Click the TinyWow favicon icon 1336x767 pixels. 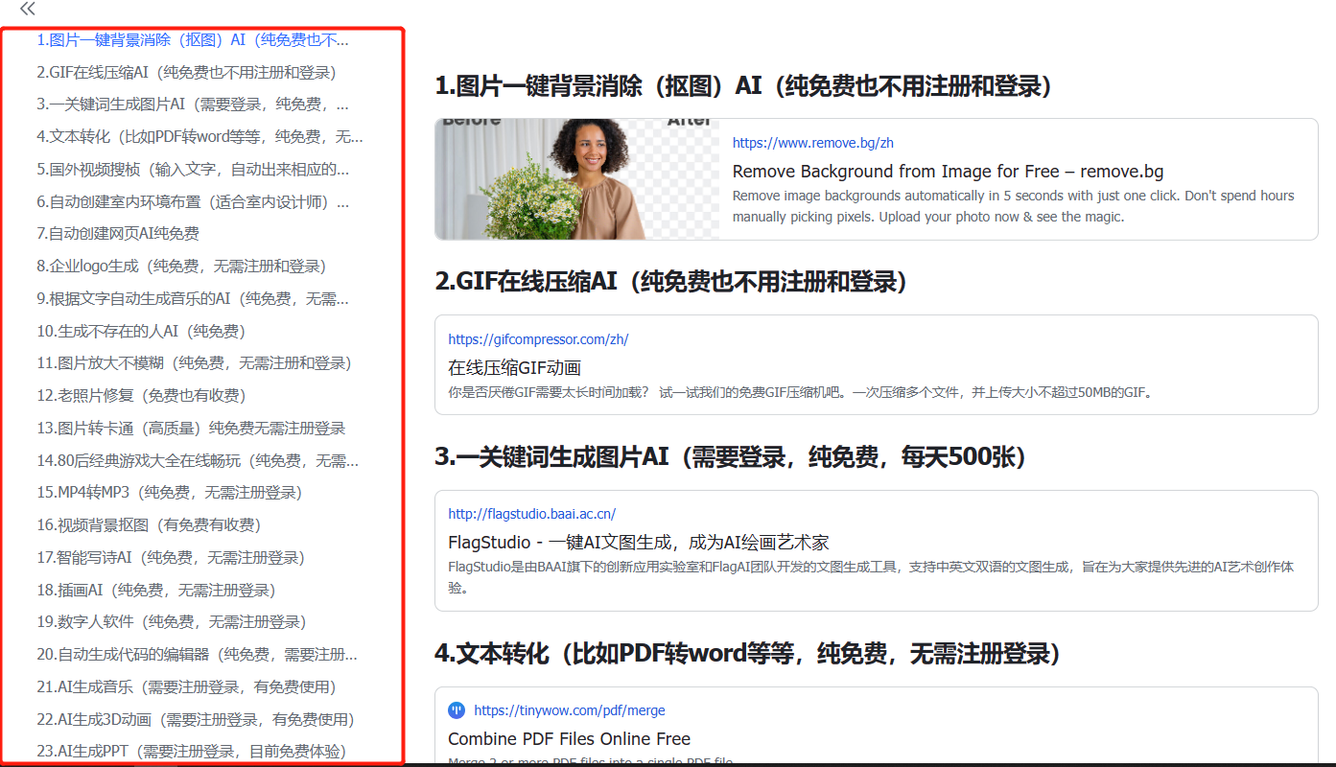(457, 710)
